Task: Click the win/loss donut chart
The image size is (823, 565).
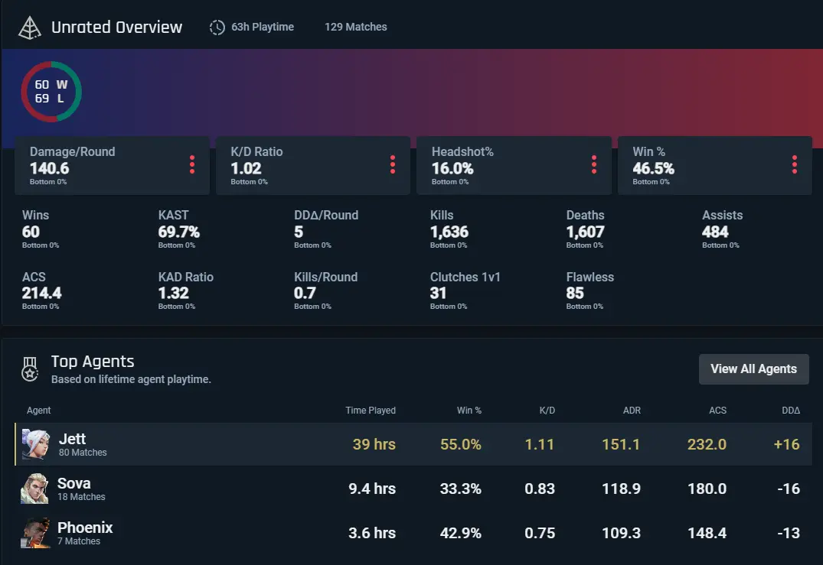Action: (x=51, y=92)
